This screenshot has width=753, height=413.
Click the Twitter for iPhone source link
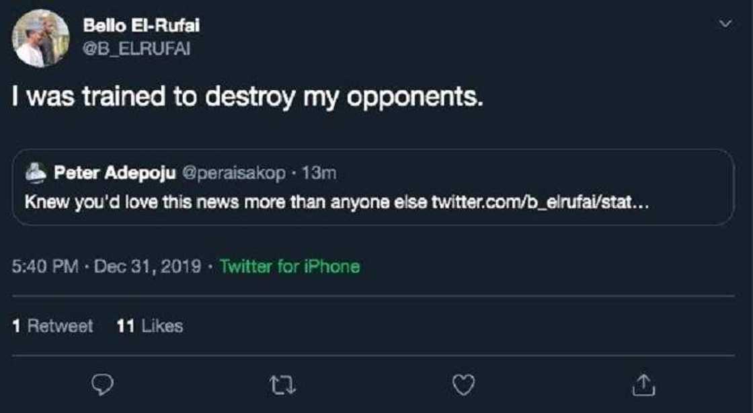click(290, 266)
